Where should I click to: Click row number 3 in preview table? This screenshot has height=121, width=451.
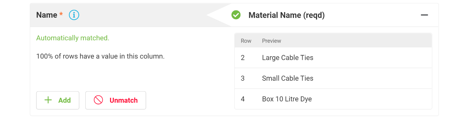click(x=243, y=78)
